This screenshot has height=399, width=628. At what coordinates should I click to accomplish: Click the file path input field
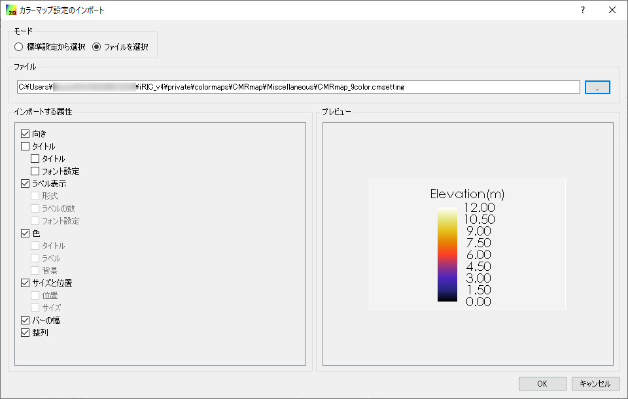click(298, 87)
